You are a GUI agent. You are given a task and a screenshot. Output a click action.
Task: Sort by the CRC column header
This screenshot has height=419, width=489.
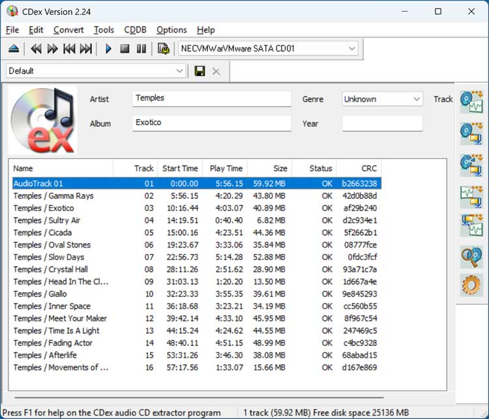[x=359, y=168]
